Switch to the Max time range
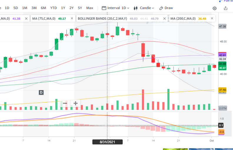 (x=90, y=8)
